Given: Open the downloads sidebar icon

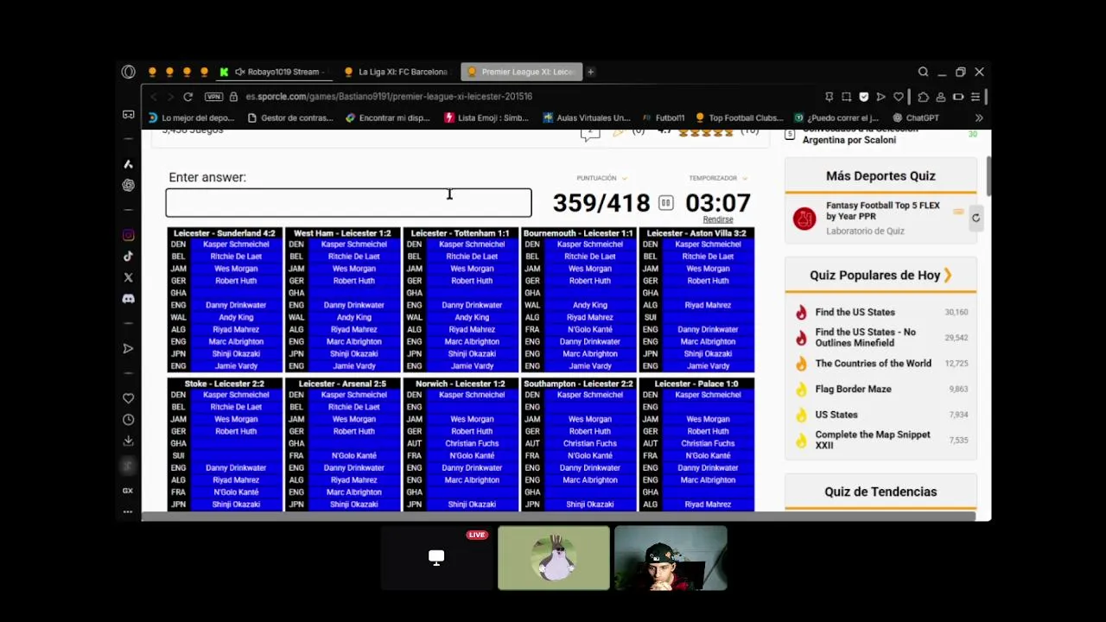Looking at the screenshot, I should [x=128, y=441].
